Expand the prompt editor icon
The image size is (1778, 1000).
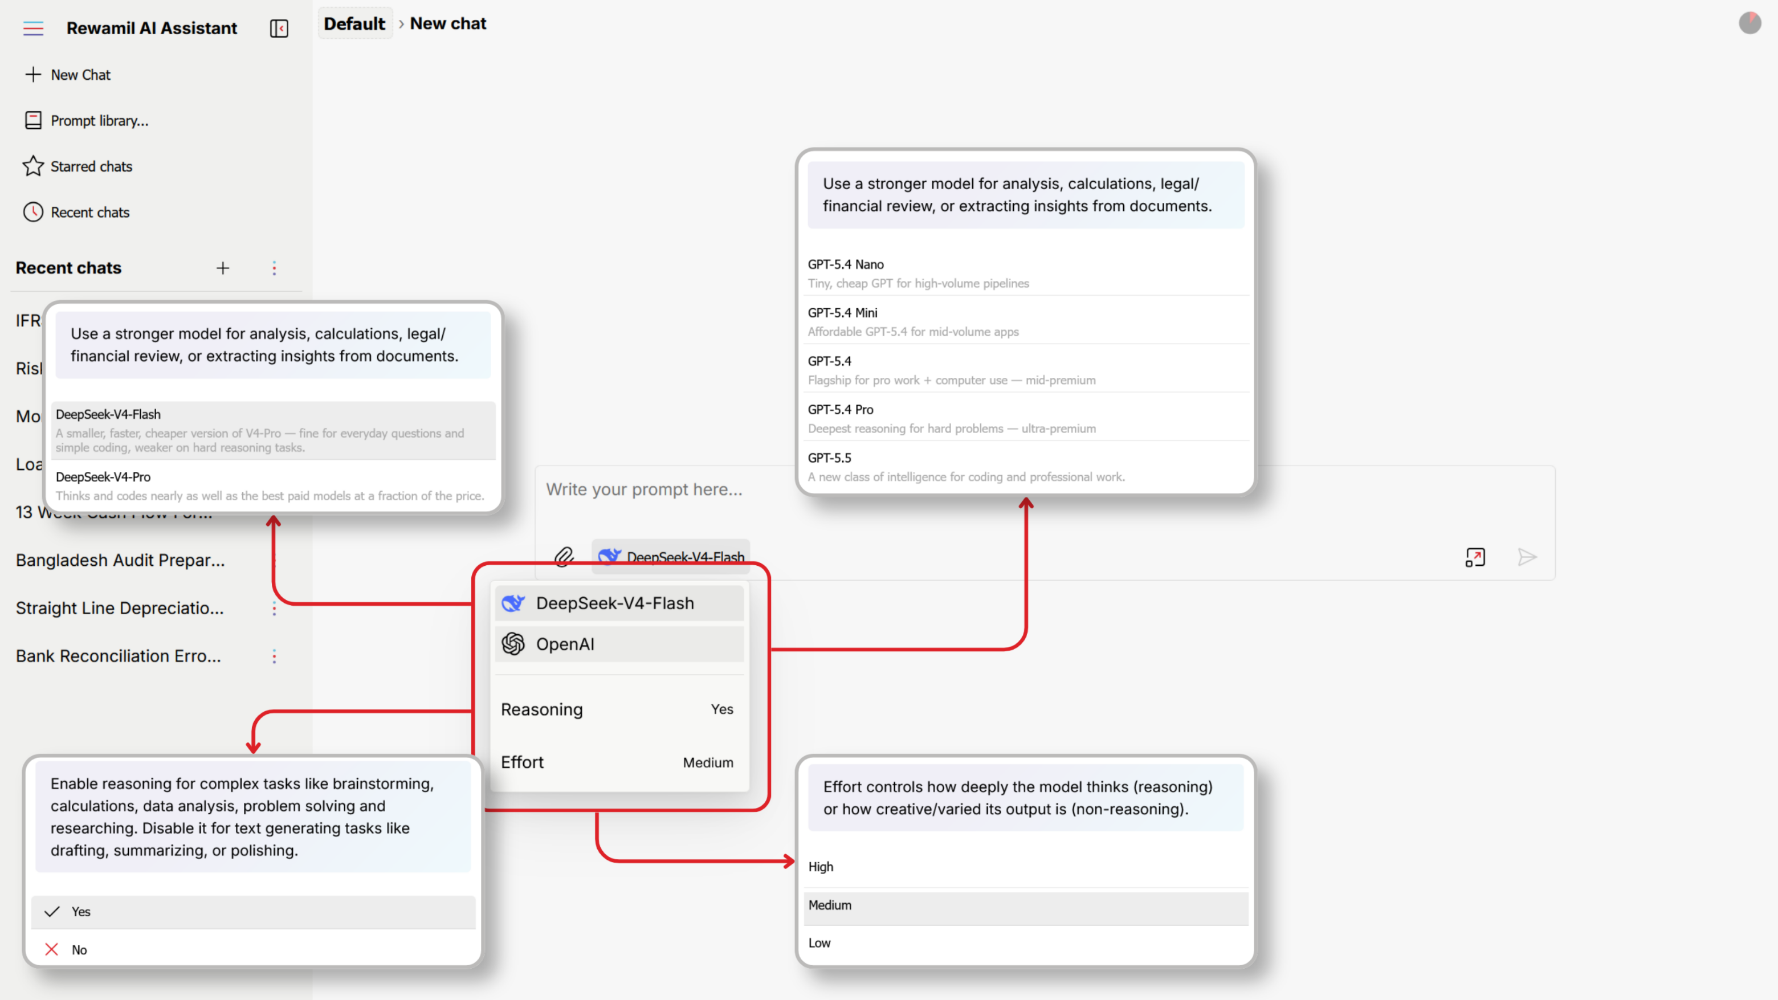(1475, 557)
